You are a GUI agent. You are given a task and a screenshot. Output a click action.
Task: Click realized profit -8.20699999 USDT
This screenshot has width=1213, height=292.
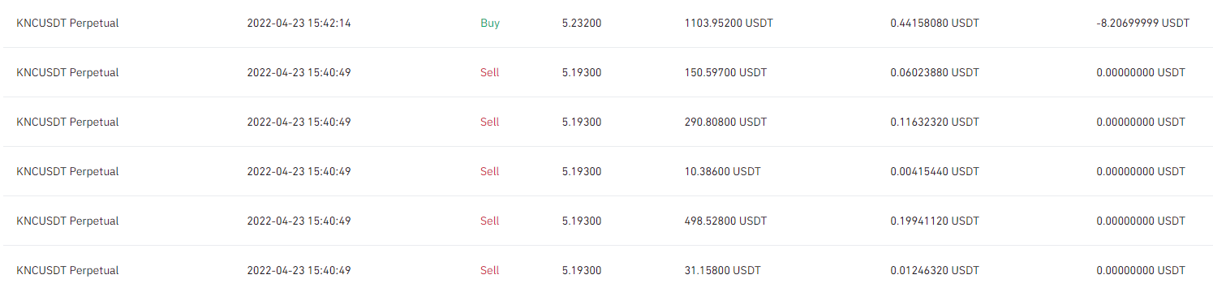click(x=1142, y=23)
